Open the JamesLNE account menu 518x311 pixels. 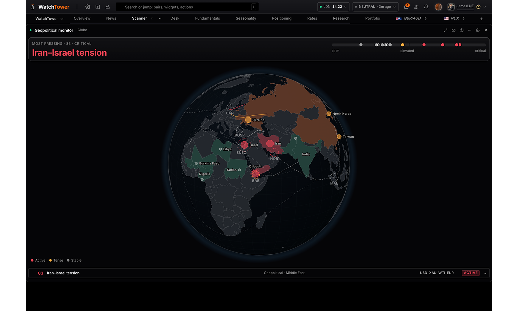(x=467, y=7)
